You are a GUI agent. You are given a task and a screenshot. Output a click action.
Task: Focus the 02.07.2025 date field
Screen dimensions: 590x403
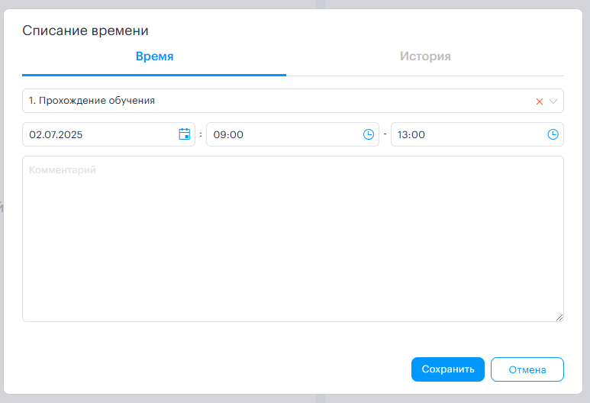point(108,134)
